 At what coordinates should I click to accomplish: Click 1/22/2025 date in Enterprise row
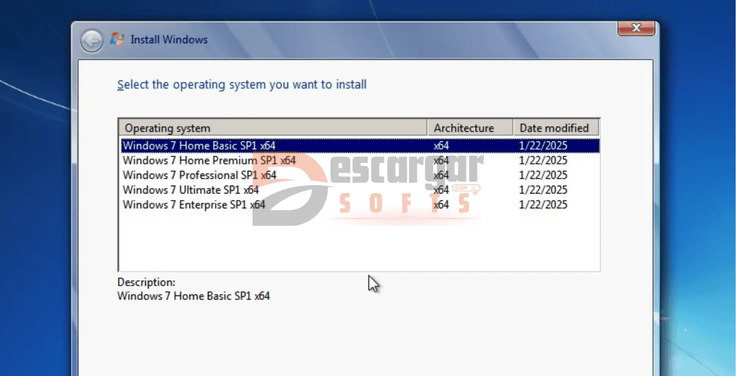(543, 205)
